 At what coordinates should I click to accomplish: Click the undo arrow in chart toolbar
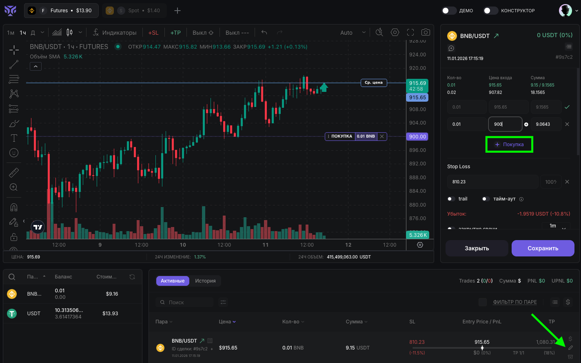point(264,33)
